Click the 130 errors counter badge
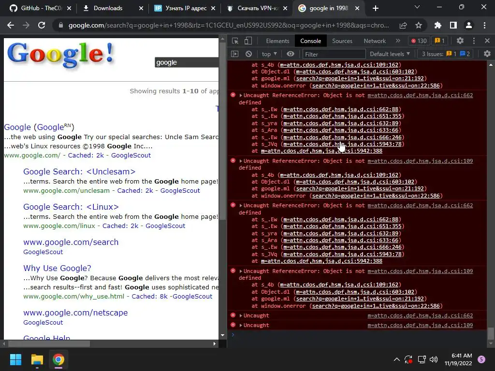Image resolution: width=495 pixels, height=371 pixels. point(419,41)
